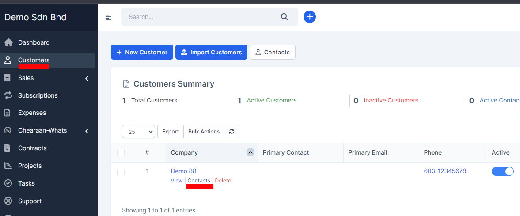The image size is (520, 216).
Task: Sort by the Company column arrow
Action: coord(251,152)
